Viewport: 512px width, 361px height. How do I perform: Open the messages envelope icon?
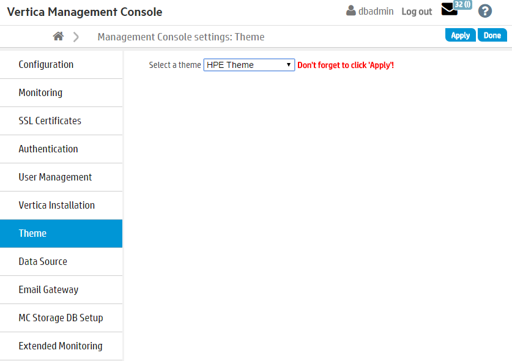[x=450, y=9]
